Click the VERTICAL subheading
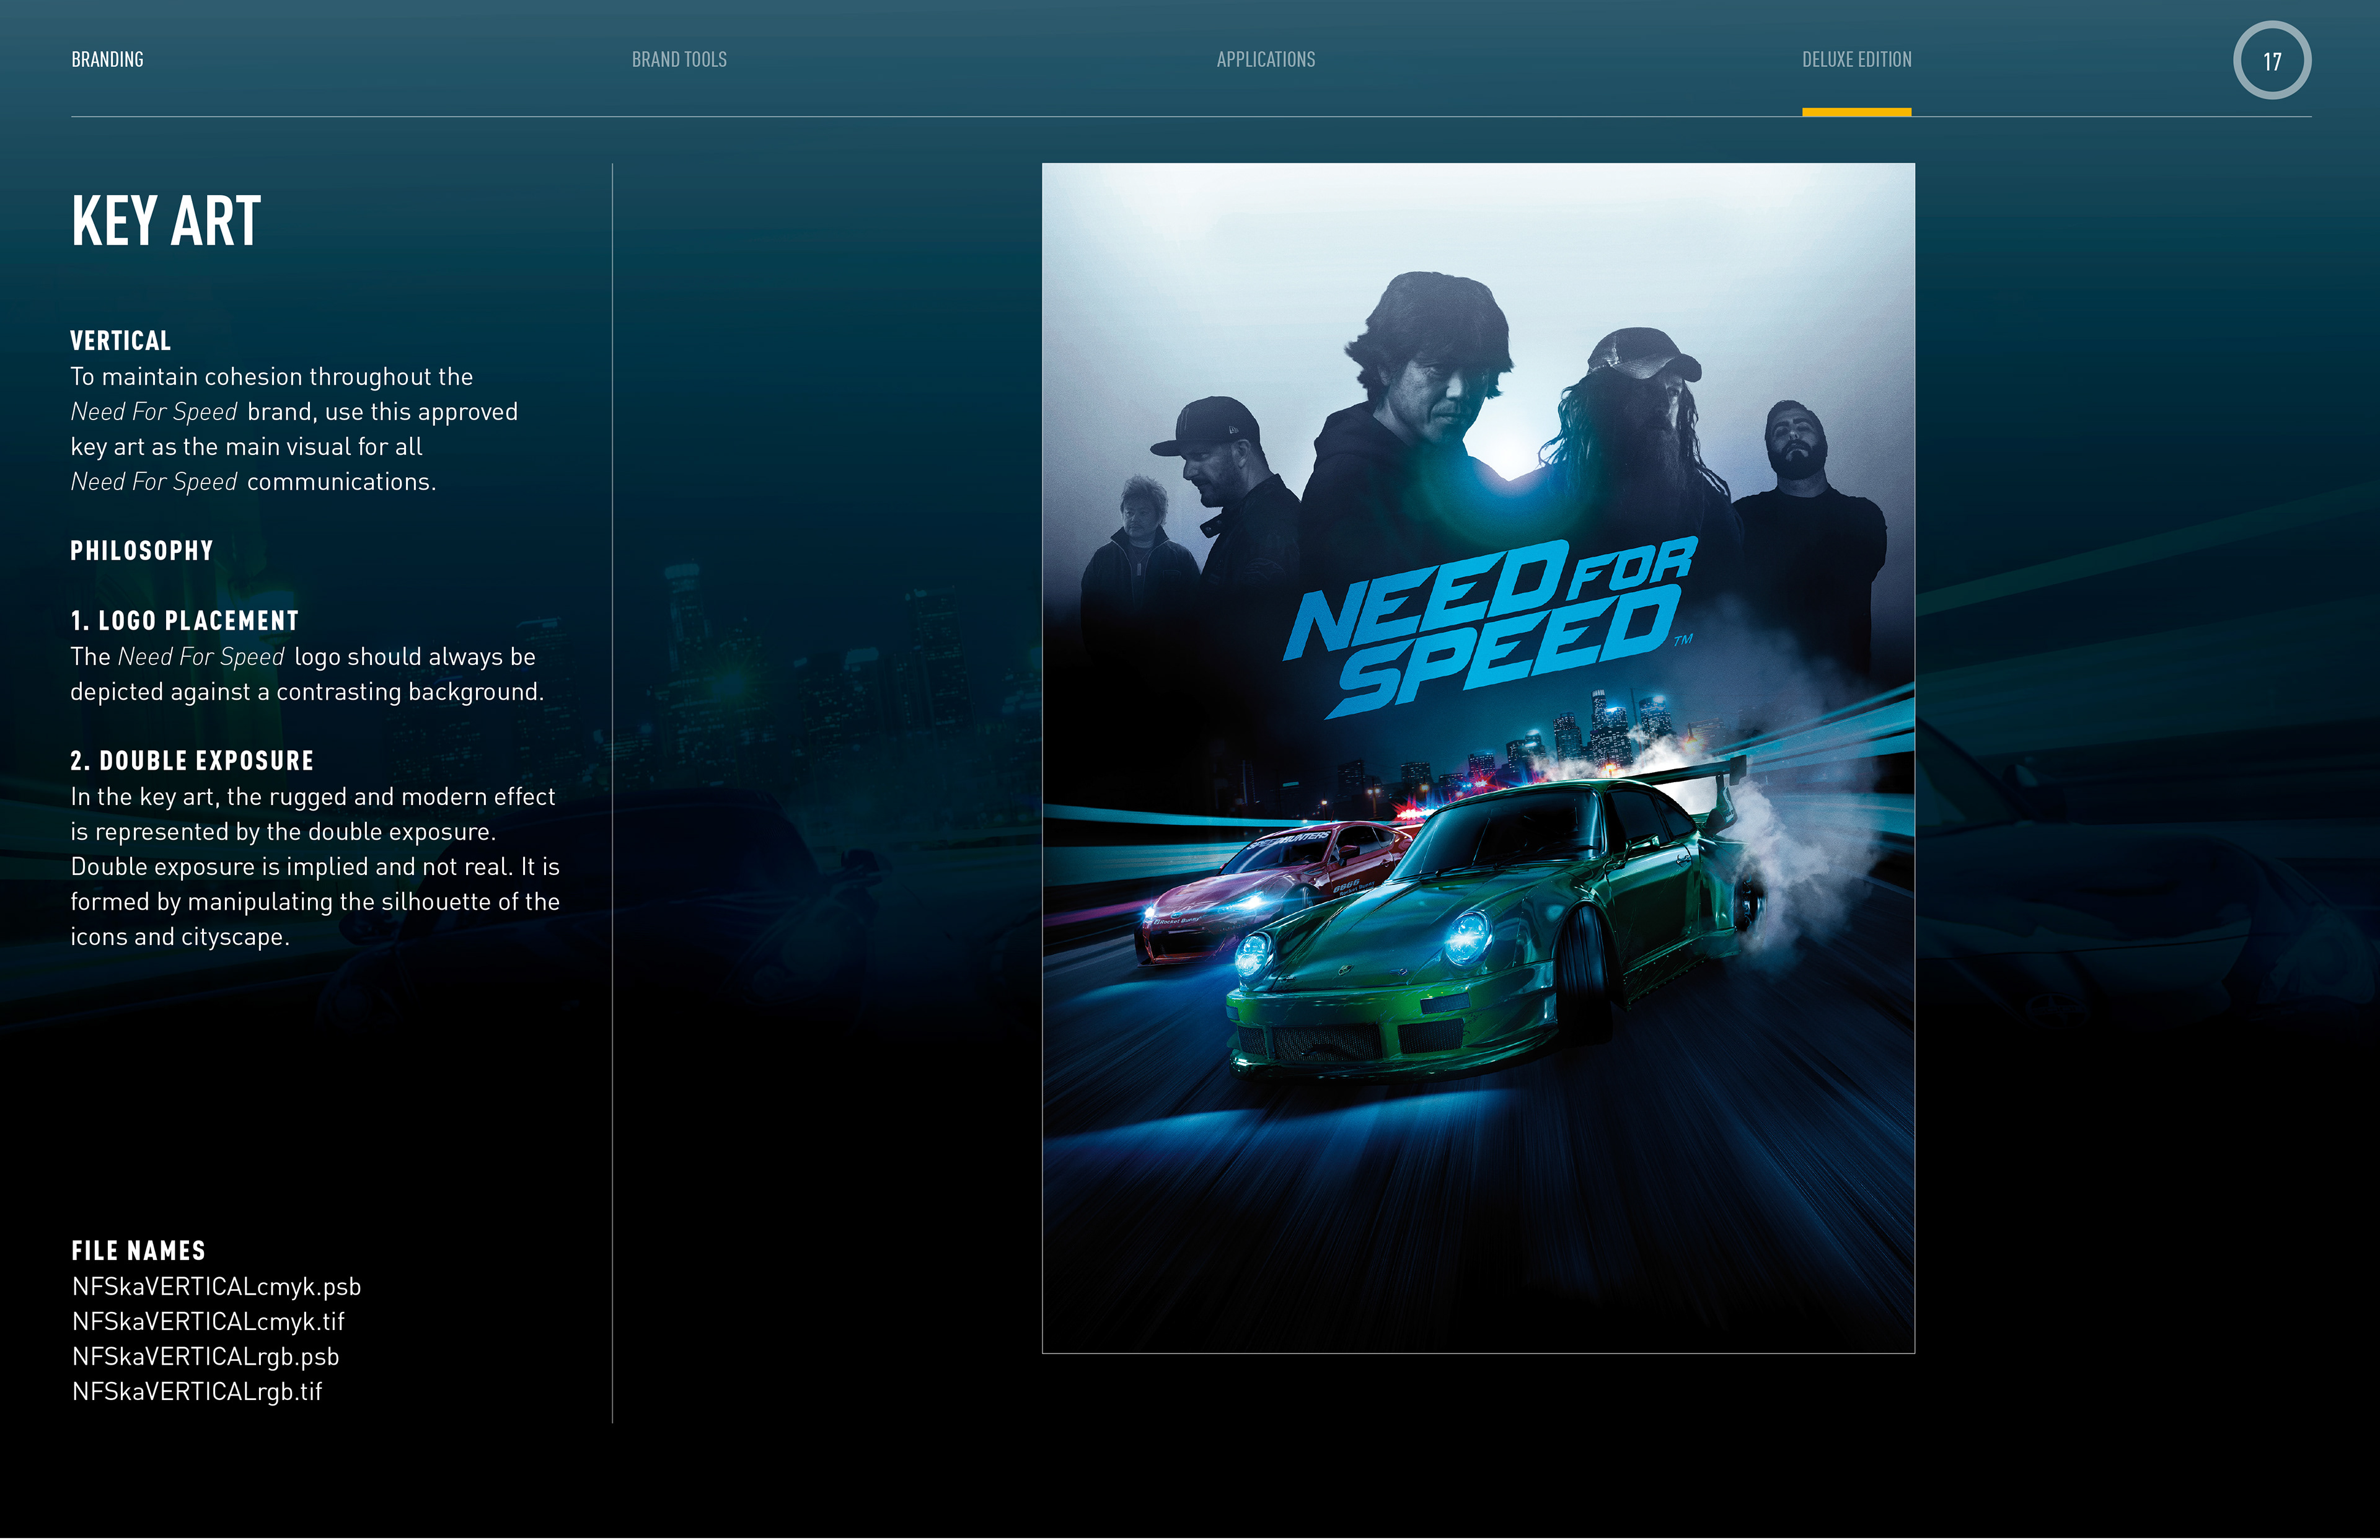 [120, 341]
